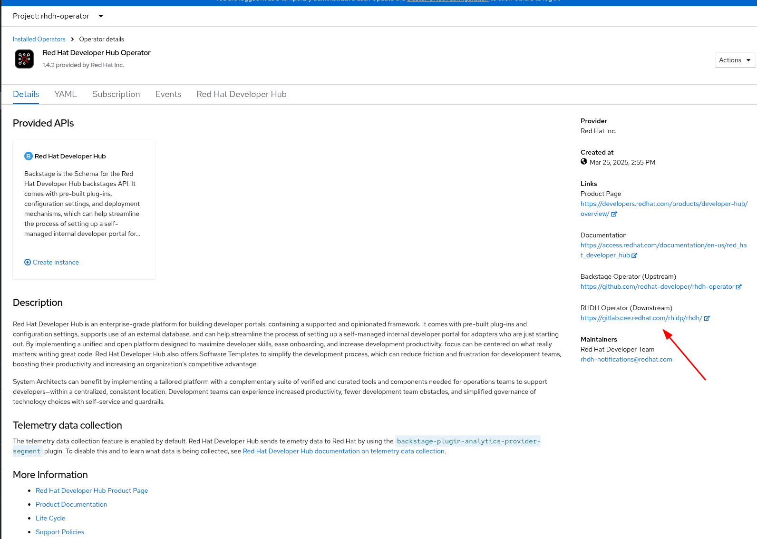757x539 pixels.
Task: Click the Red Hat Developer Hub Operator logo
Action: click(24, 59)
